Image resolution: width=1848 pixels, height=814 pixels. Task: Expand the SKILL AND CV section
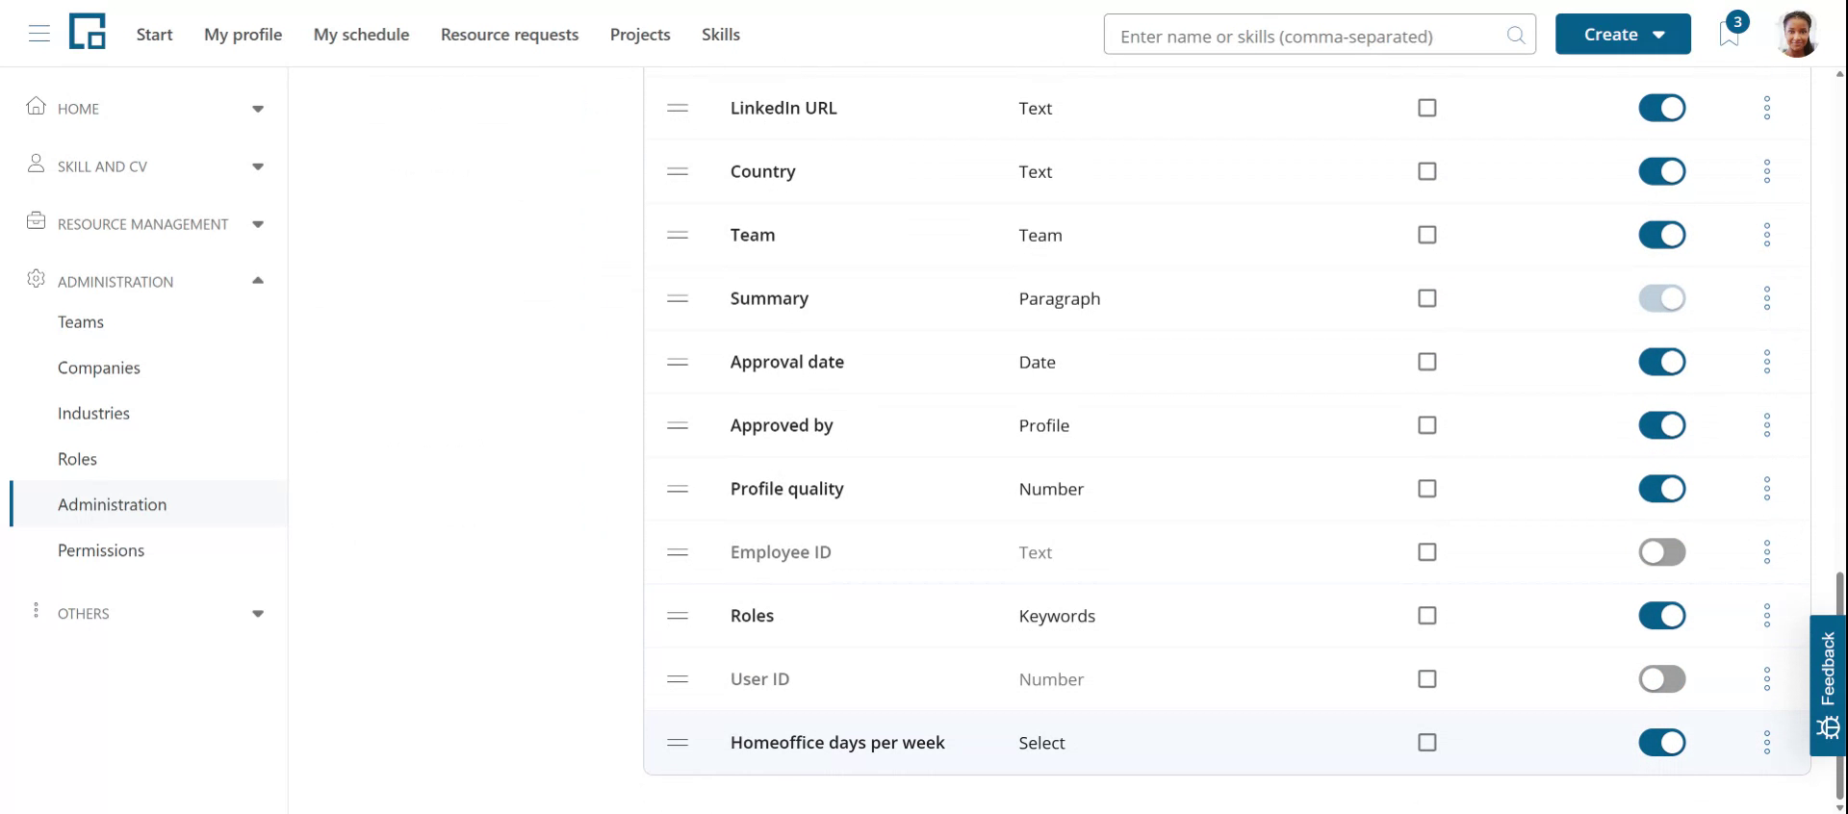pos(144,166)
